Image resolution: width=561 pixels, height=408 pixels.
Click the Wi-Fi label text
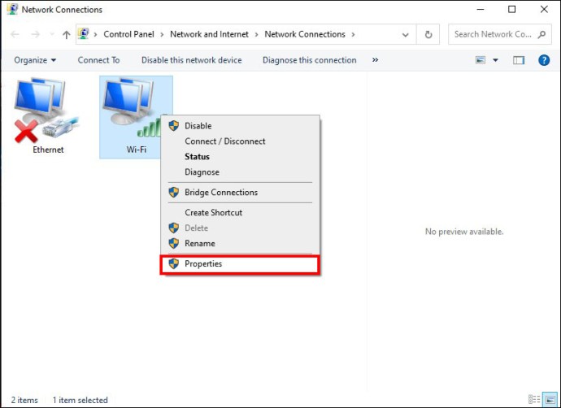tap(137, 150)
